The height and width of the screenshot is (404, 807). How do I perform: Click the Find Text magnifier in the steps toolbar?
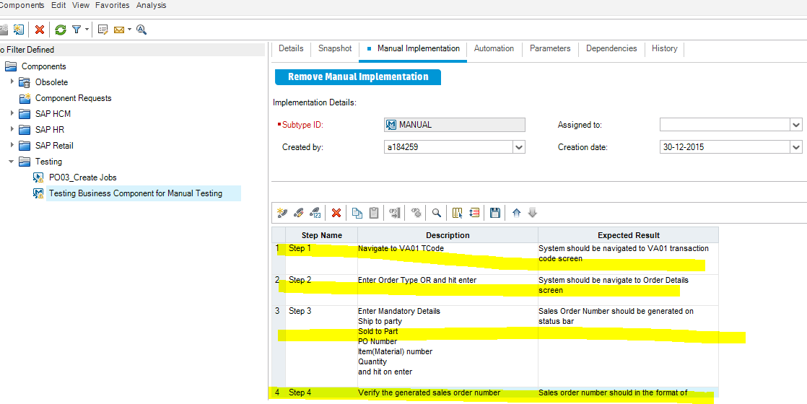[x=437, y=213]
